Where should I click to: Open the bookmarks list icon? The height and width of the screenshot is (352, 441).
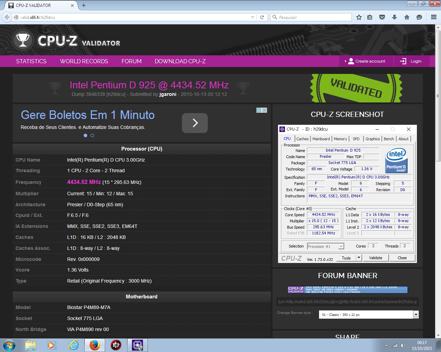pos(370,17)
